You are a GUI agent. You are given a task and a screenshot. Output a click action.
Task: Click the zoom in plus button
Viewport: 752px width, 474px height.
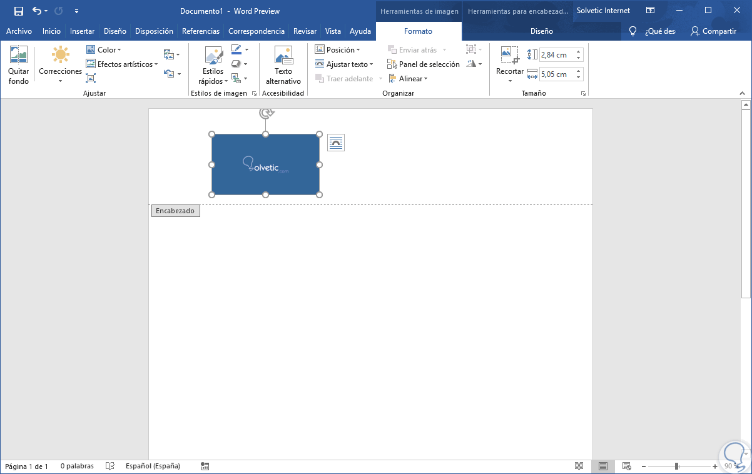click(x=715, y=466)
